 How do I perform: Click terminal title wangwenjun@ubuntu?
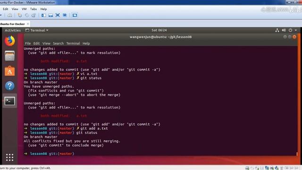(x=160, y=37)
